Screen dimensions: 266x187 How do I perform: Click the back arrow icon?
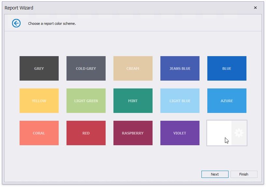(16, 23)
